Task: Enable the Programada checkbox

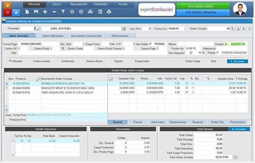Action: tap(133, 61)
